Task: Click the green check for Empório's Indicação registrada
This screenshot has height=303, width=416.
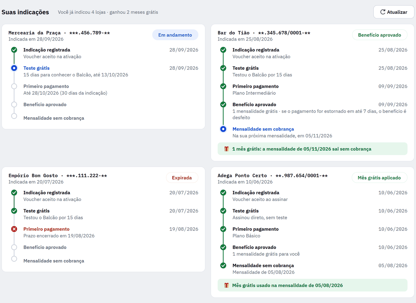Action: click(x=14, y=193)
